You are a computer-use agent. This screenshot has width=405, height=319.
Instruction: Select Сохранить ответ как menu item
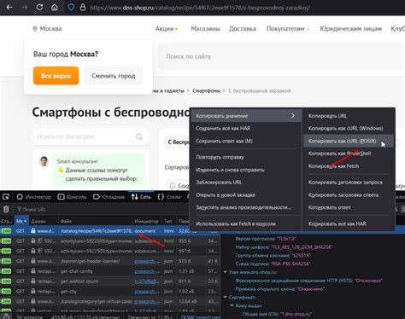pyautogui.click(x=246, y=141)
